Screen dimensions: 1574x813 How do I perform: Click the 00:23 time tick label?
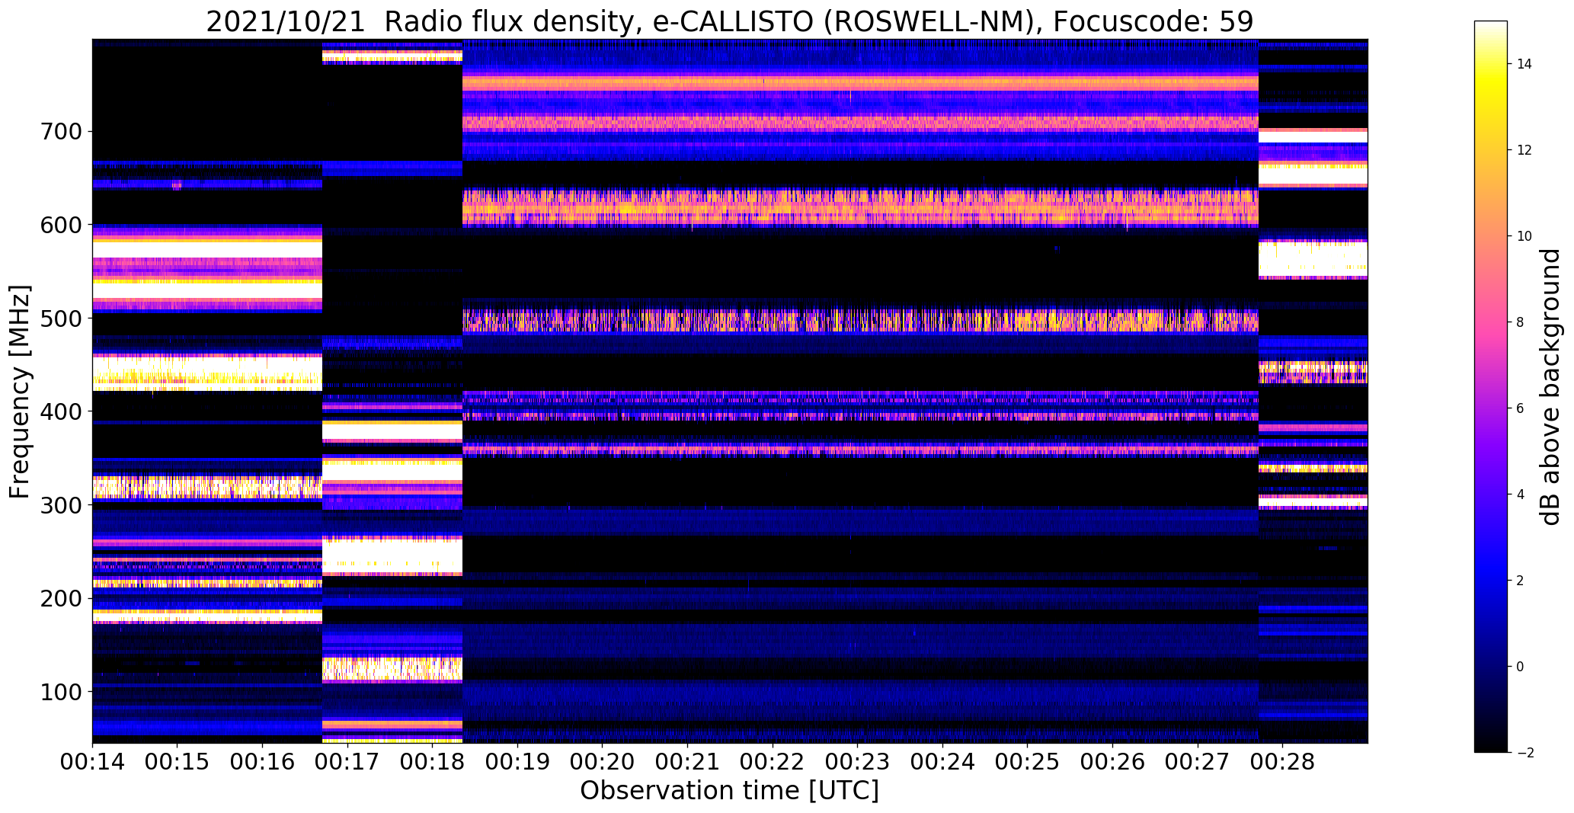tap(857, 762)
